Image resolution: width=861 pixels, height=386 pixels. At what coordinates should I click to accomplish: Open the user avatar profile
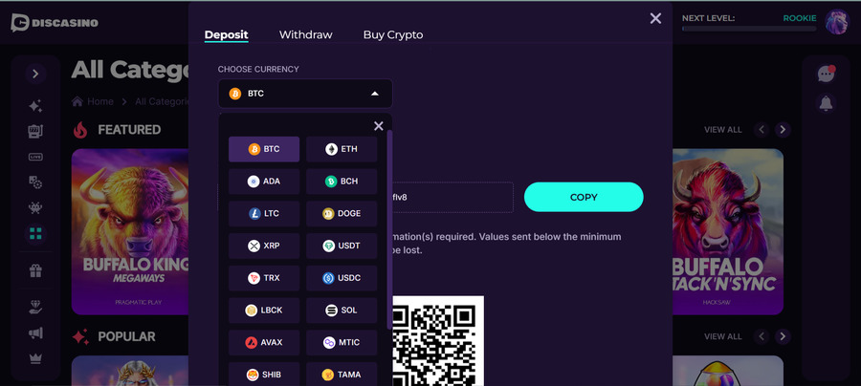(837, 23)
